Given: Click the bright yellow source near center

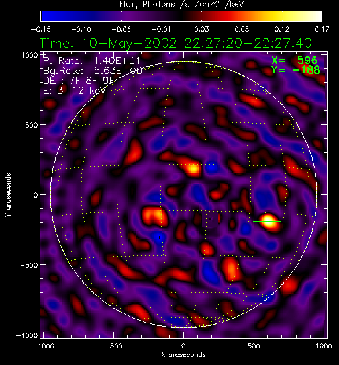Looking at the screenshot, I should (193, 168).
